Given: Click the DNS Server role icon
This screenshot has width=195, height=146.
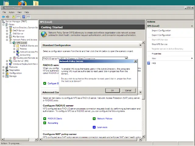Looking at the screenshot, I should (11, 34).
